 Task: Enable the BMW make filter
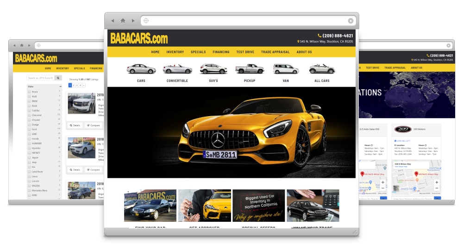coord(29,101)
